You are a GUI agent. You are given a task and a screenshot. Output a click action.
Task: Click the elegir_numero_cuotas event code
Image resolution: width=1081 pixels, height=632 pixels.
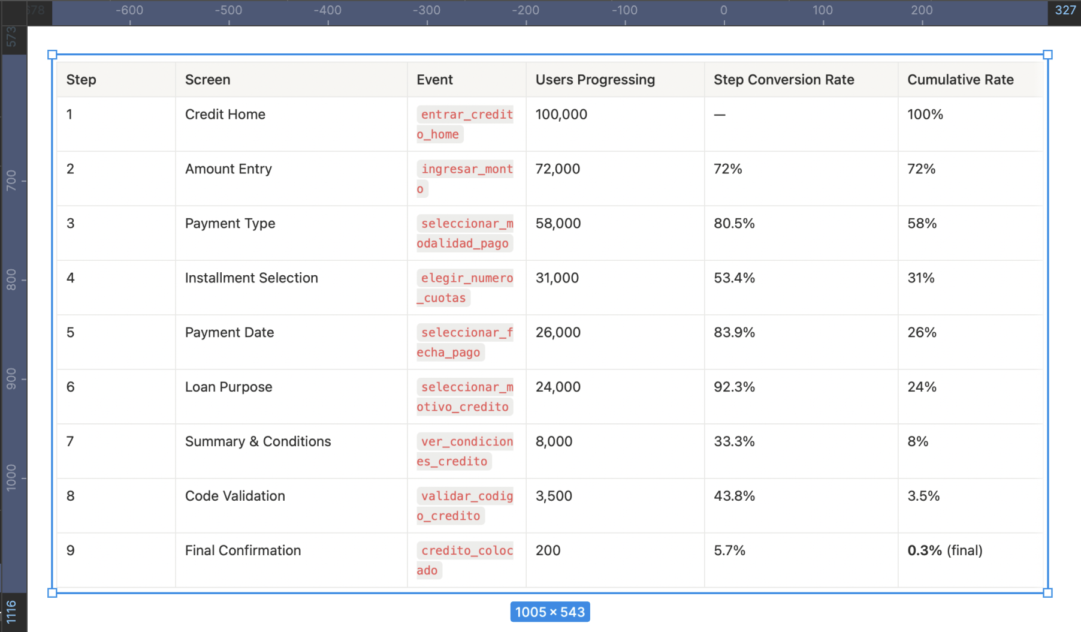466,288
